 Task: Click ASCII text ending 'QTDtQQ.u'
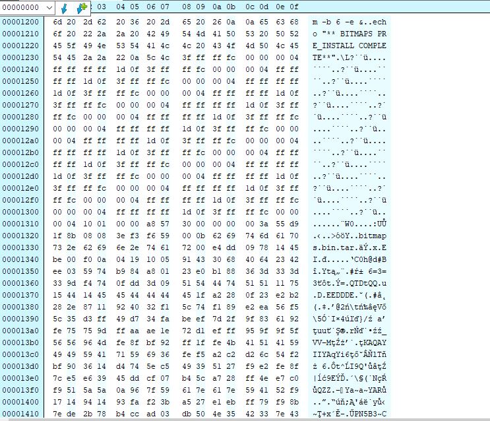pyautogui.click(x=350, y=283)
